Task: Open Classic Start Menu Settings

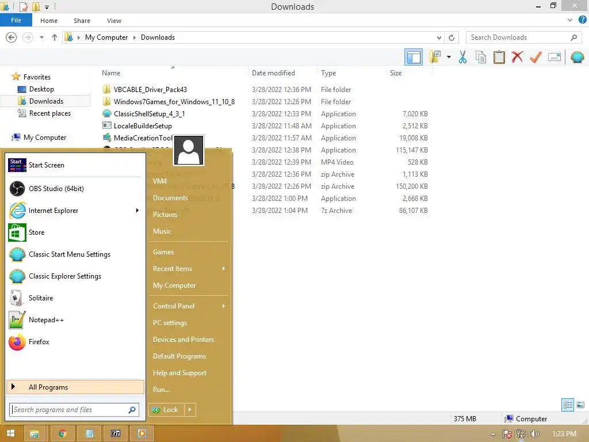Action: pyautogui.click(x=75, y=254)
